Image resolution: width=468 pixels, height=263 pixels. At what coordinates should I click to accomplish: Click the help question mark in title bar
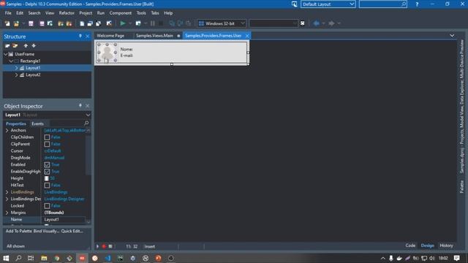[x=417, y=4]
